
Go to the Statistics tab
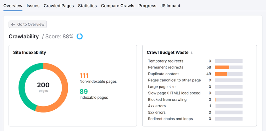87,6
